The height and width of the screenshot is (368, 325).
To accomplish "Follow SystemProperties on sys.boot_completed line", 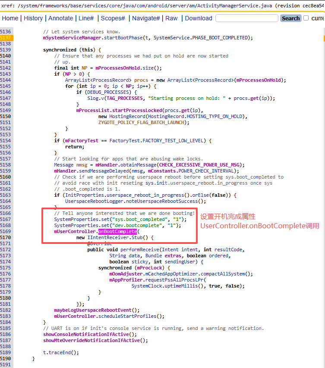I will pyautogui.click(x=76, y=219).
